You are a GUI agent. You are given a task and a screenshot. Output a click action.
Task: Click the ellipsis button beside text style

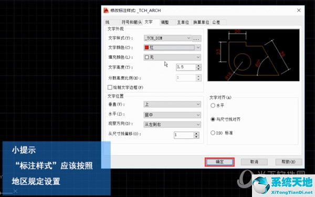pyautogui.click(x=196, y=38)
